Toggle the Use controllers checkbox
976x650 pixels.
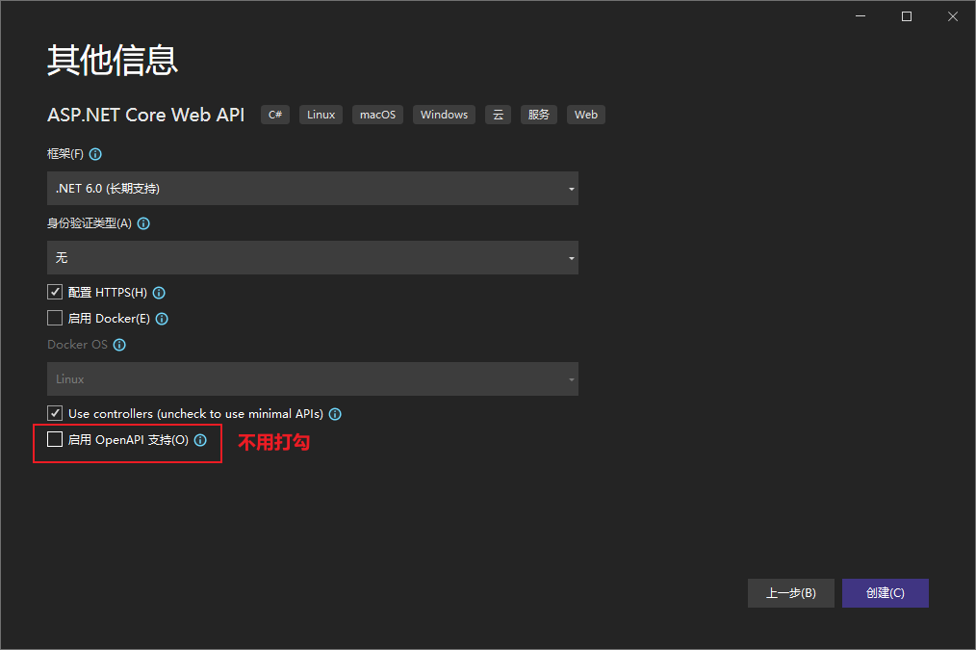coord(55,413)
